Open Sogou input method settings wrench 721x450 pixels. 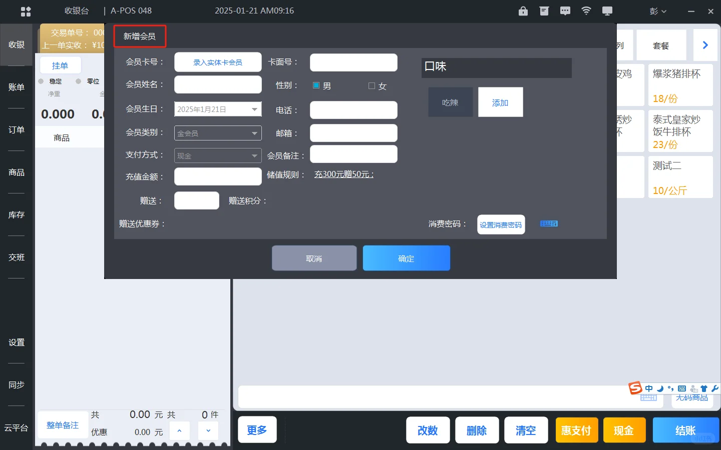(715, 388)
